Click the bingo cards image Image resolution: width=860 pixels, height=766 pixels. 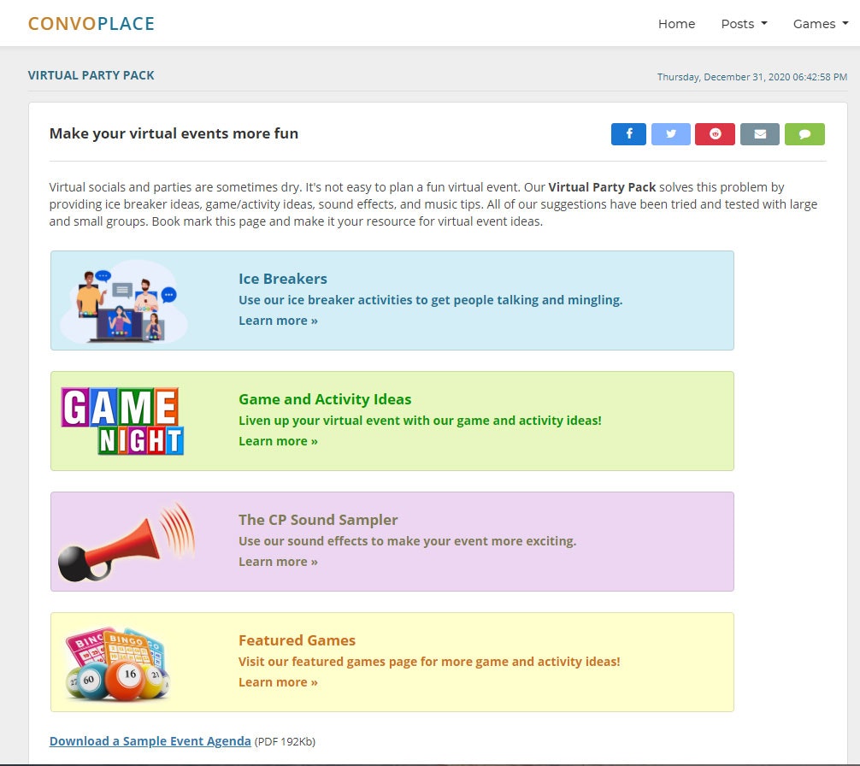pyautogui.click(x=117, y=662)
